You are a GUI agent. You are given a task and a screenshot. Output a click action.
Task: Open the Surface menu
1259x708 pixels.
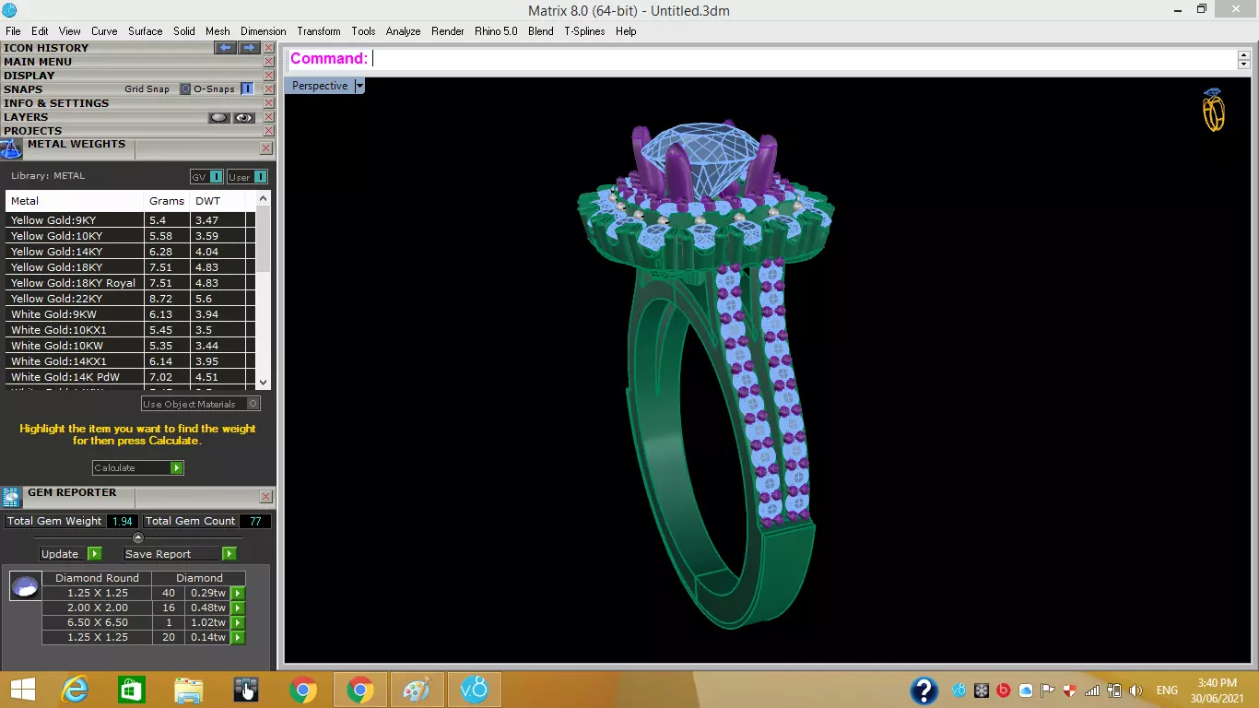(x=146, y=31)
